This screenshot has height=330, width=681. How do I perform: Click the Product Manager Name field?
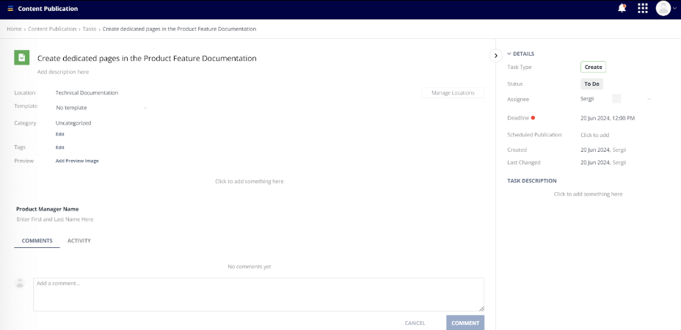(x=55, y=219)
